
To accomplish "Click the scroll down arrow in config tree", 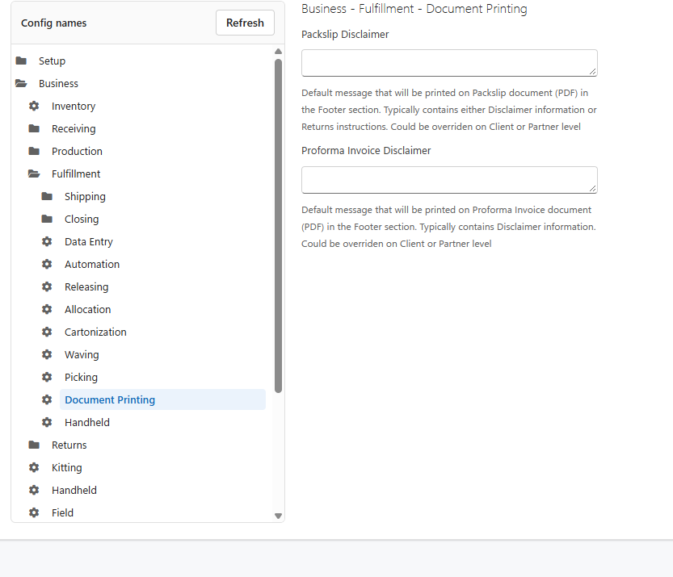I will [278, 516].
